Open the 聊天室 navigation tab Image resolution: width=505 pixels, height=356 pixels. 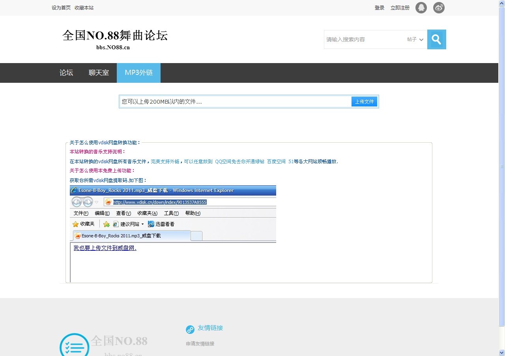(x=99, y=73)
